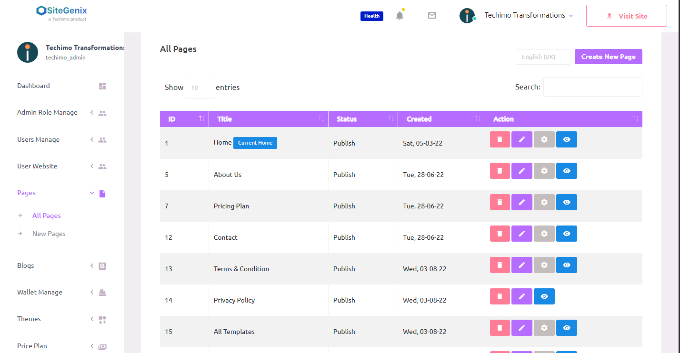The image size is (680, 353).
Task: Open the English (UK) language selector
Action: tap(542, 57)
